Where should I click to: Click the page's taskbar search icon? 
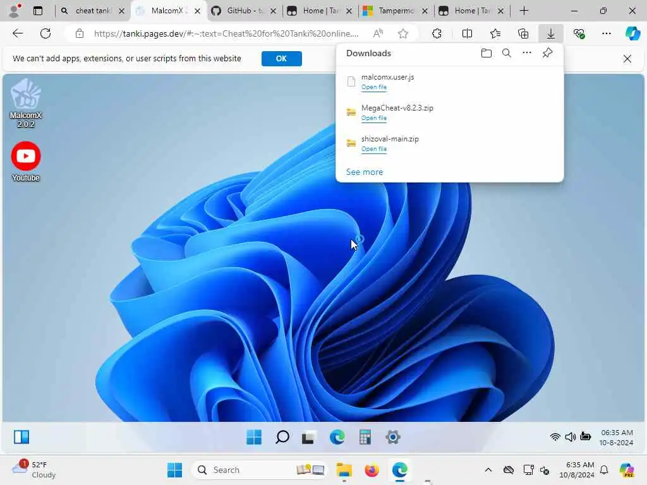pos(282,437)
